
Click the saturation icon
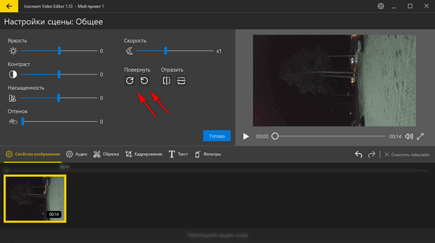(13, 98)
